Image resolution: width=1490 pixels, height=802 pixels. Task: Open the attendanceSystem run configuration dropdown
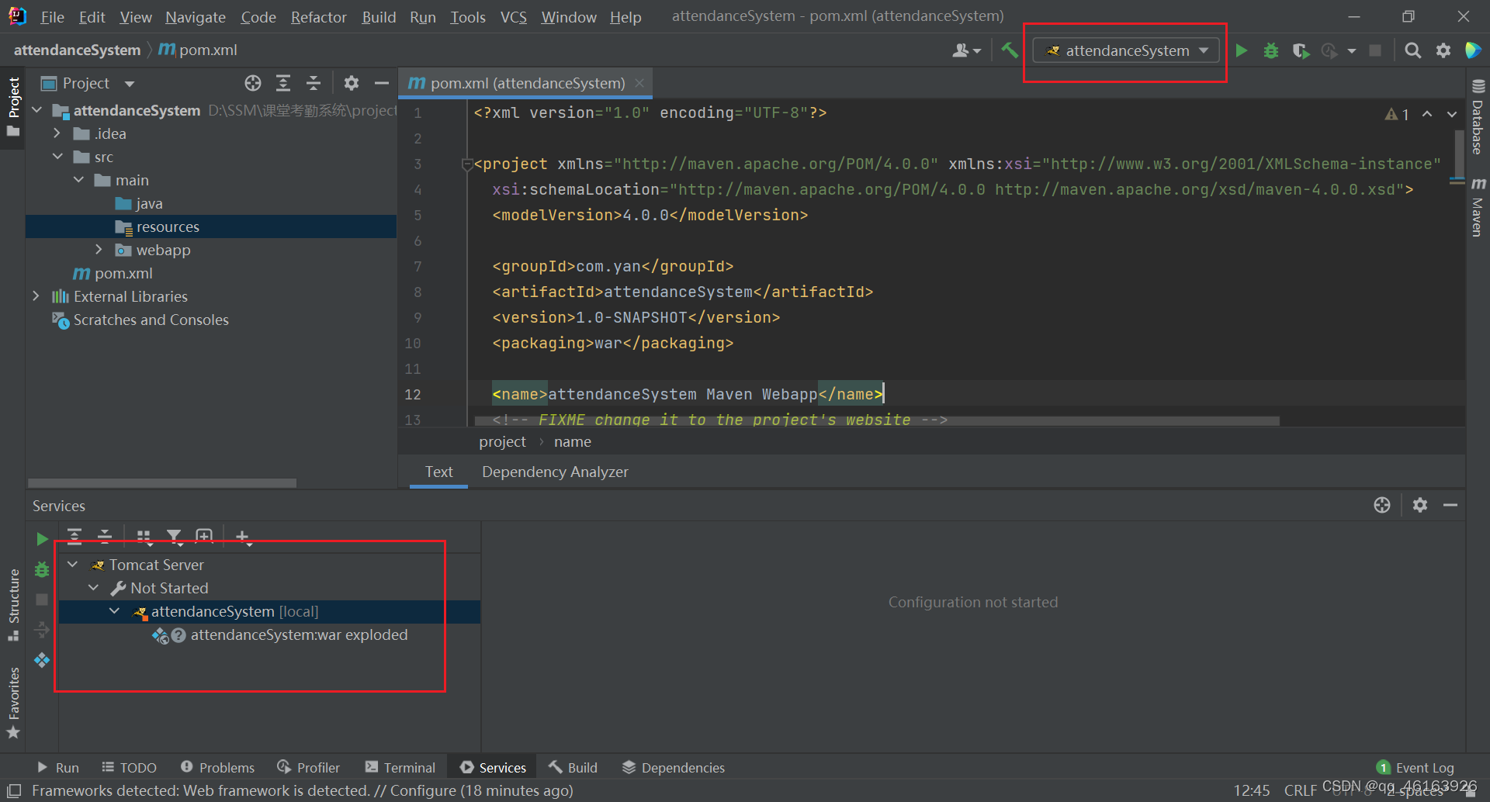(x=1127, y=50)
